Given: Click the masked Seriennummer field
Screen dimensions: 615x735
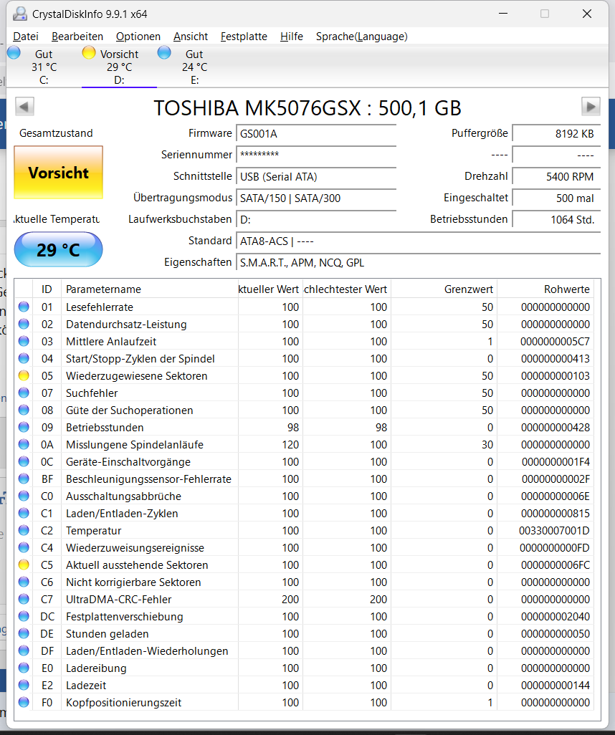Looking at the screenshot, I should tap(316, 155).
